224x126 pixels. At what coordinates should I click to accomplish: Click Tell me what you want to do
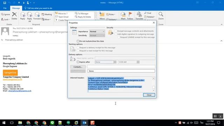pos(38,8)
